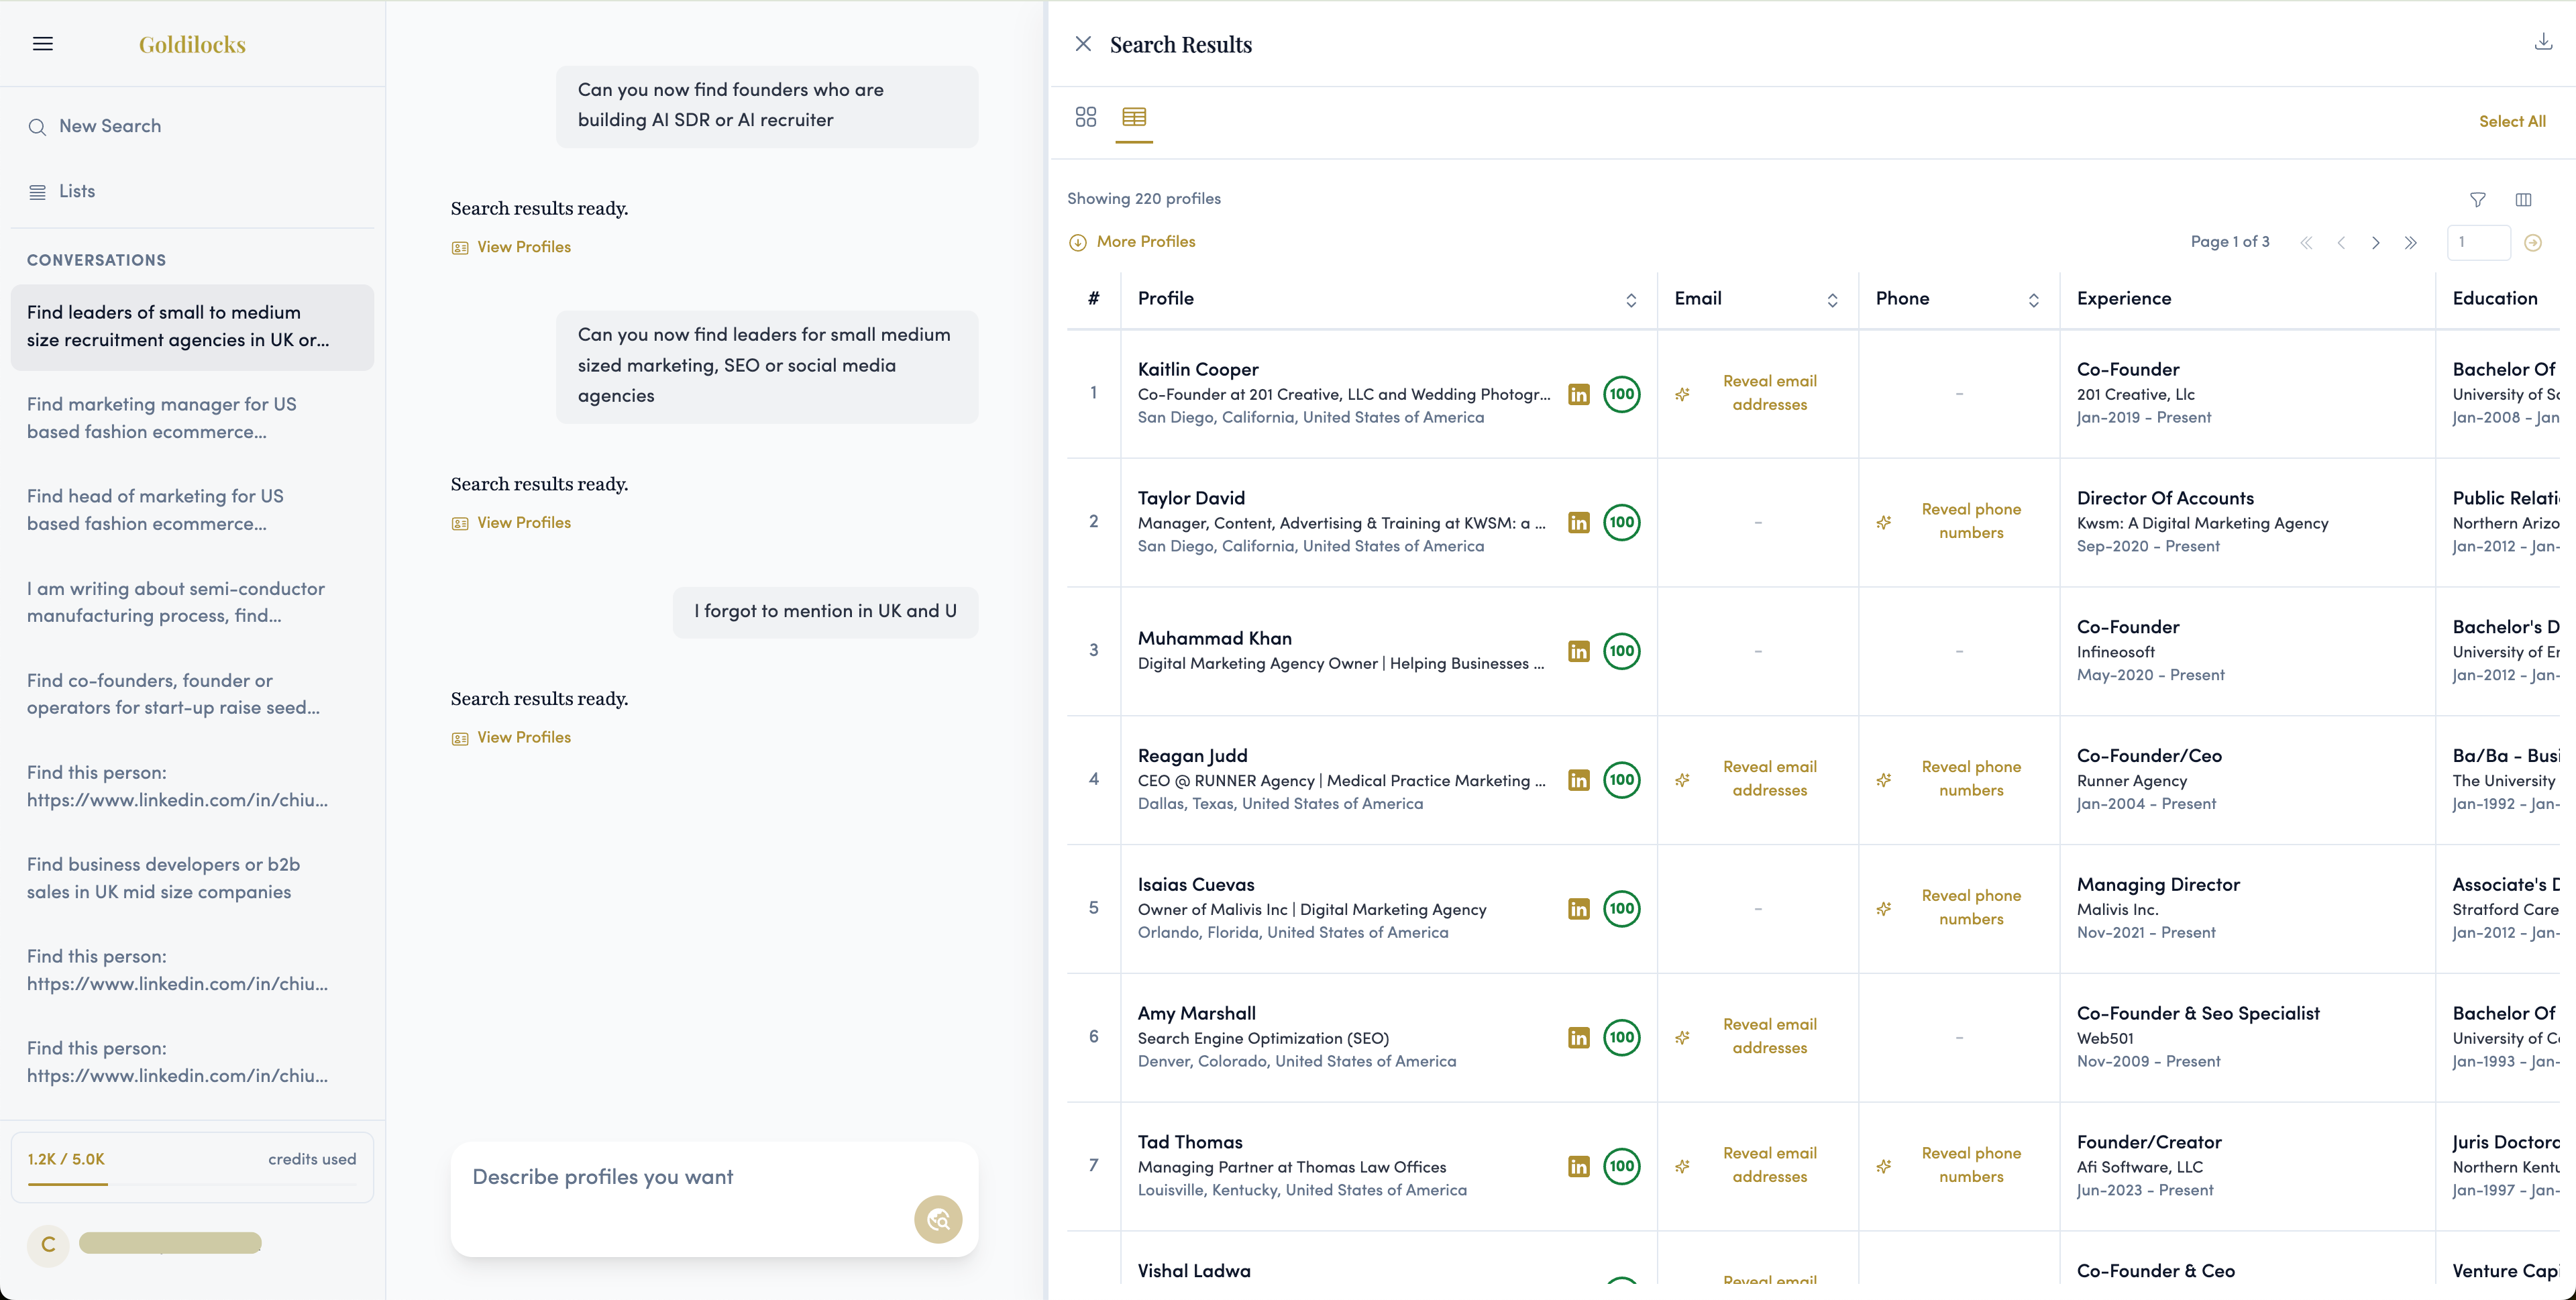2576x1300 pixels.
Task: Sort the Profile column
Action: click(x=1632, y=300)
